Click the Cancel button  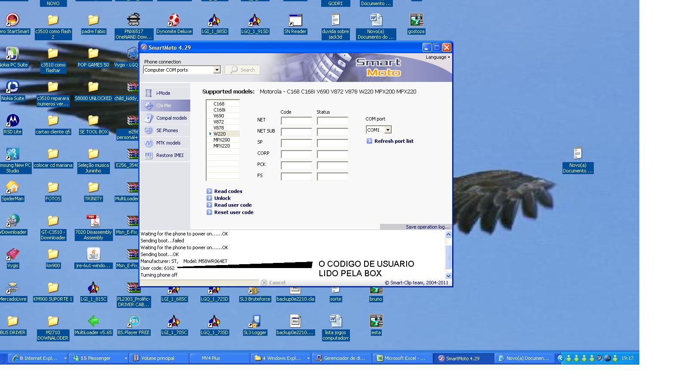(273, 283)
